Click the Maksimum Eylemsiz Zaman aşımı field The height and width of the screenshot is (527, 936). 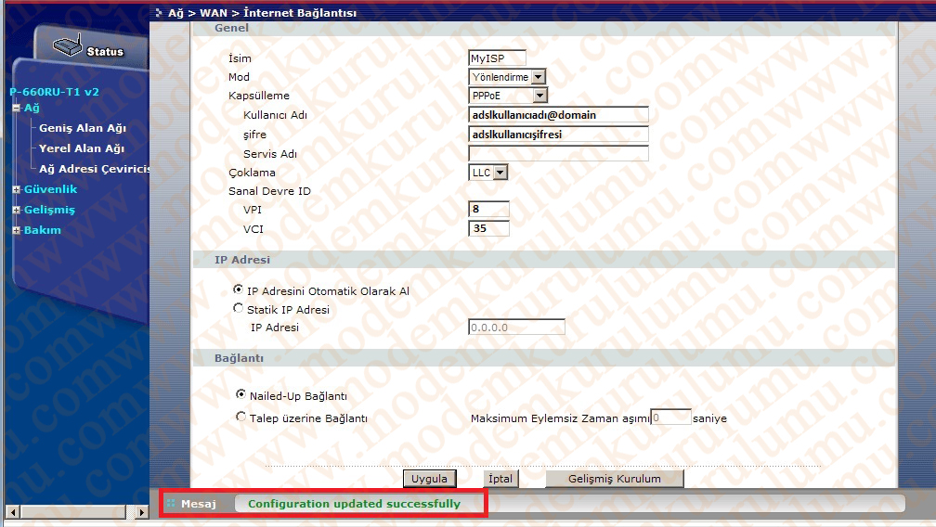coord(671,417)
